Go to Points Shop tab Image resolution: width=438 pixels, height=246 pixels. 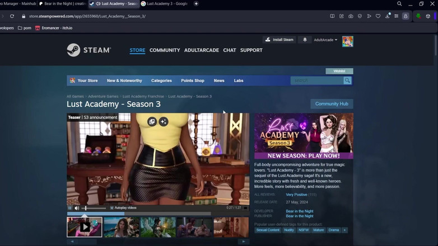(x=193, y=81)
